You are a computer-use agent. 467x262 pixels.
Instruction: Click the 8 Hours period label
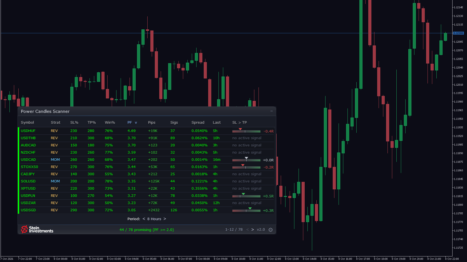(x=154, y=219)
